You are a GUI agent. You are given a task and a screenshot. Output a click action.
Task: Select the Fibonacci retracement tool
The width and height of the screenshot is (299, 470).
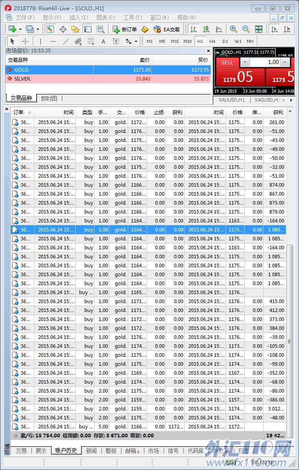[x=91, y=41]
